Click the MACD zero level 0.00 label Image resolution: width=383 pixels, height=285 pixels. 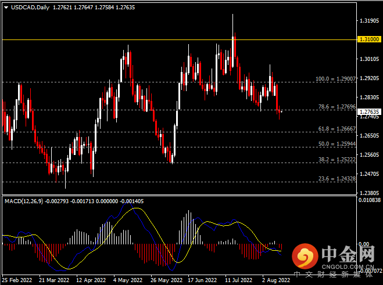point(364,244)
